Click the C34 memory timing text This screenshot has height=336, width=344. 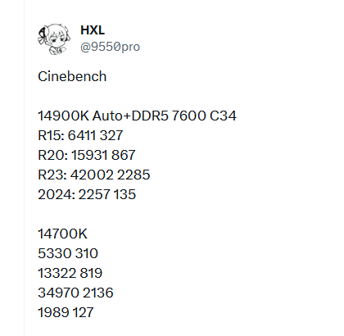point(223,116)
